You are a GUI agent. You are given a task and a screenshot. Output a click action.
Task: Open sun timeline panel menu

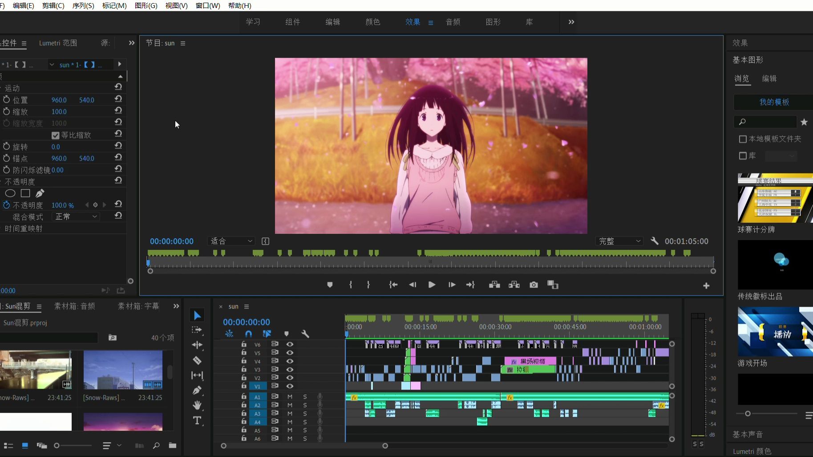247,306
